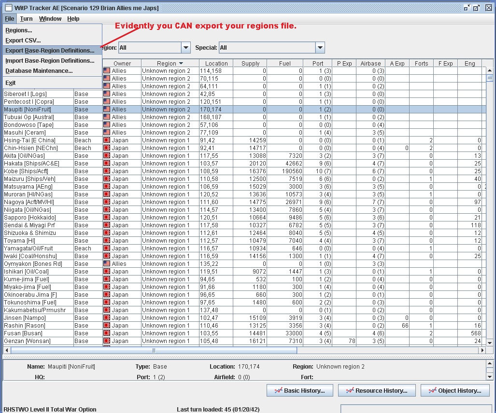Viewport: 496px width, 413px height.
Task: Click Japan flag icon in Fusan row
Action: 107,333
